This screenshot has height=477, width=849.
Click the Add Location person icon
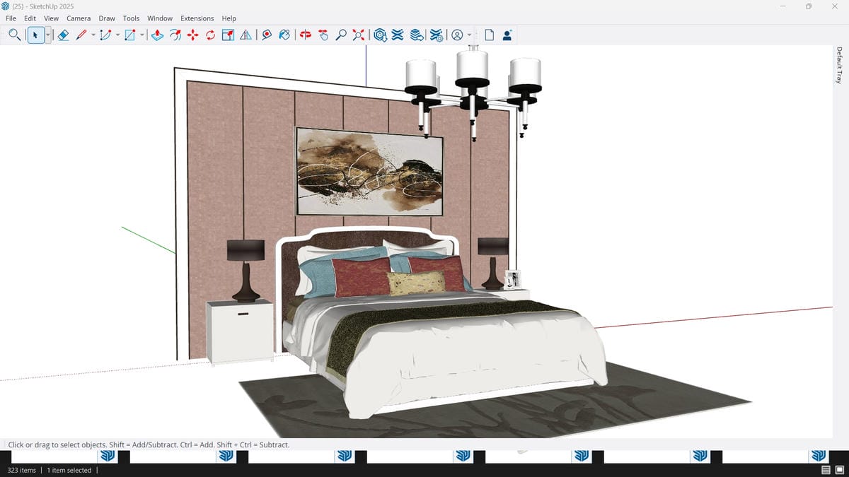tap(507, 35)
